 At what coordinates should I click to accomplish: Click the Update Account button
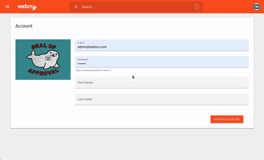coord(227,119)
